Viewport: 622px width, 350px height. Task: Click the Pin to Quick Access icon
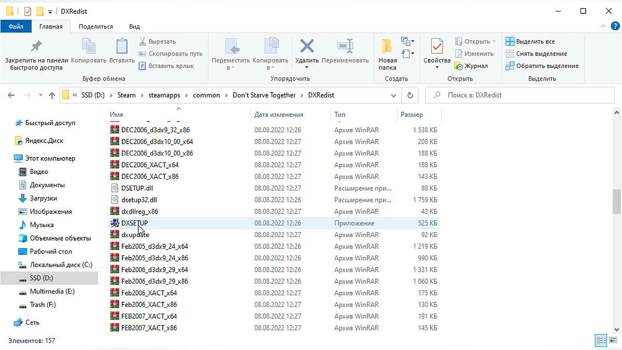click(x=36, y=47)
